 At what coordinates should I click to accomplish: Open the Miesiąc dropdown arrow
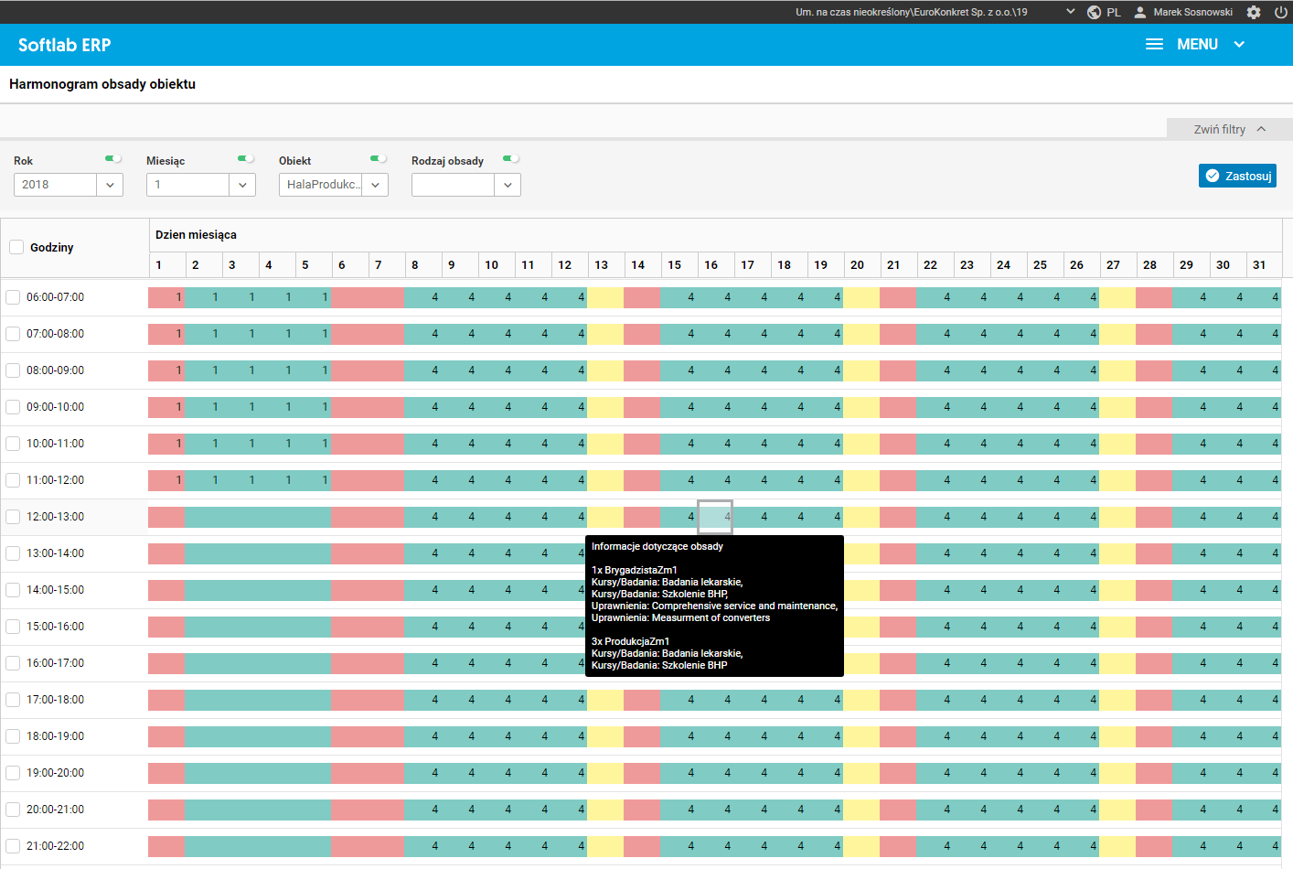click(242, 185)
